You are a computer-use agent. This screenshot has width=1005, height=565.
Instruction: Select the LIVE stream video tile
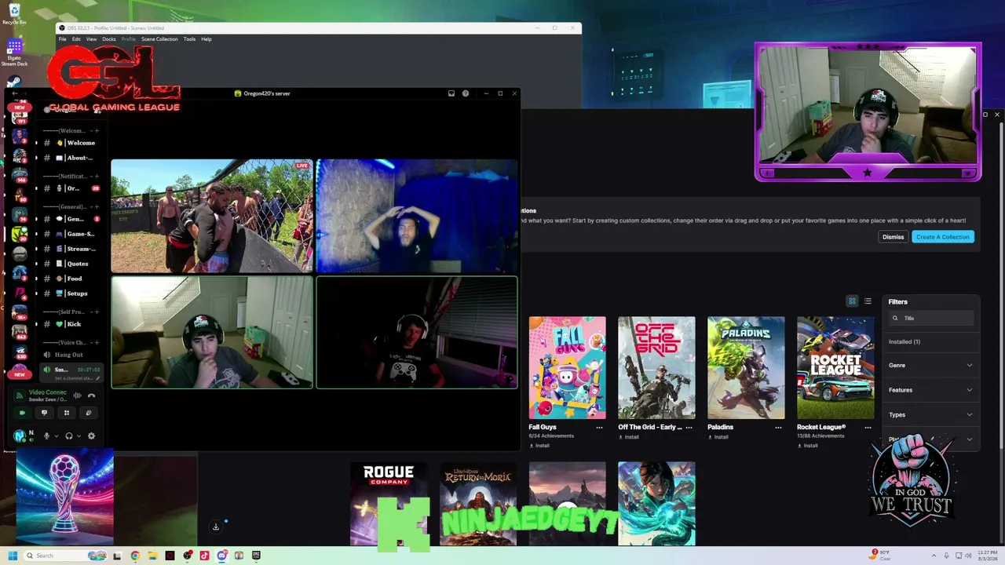[212, 216]
